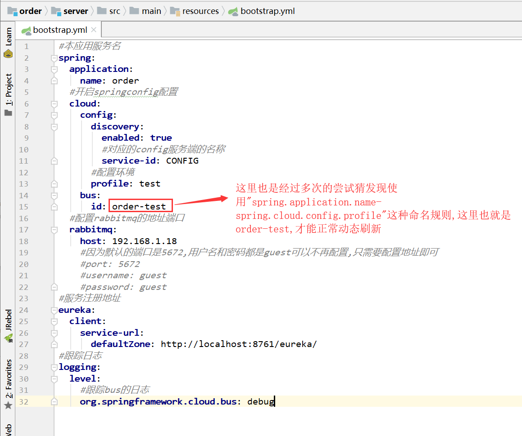This screenshot has height=436, width=522.
Task: Click line number 15 in the gutter
Action: [23, 207]
